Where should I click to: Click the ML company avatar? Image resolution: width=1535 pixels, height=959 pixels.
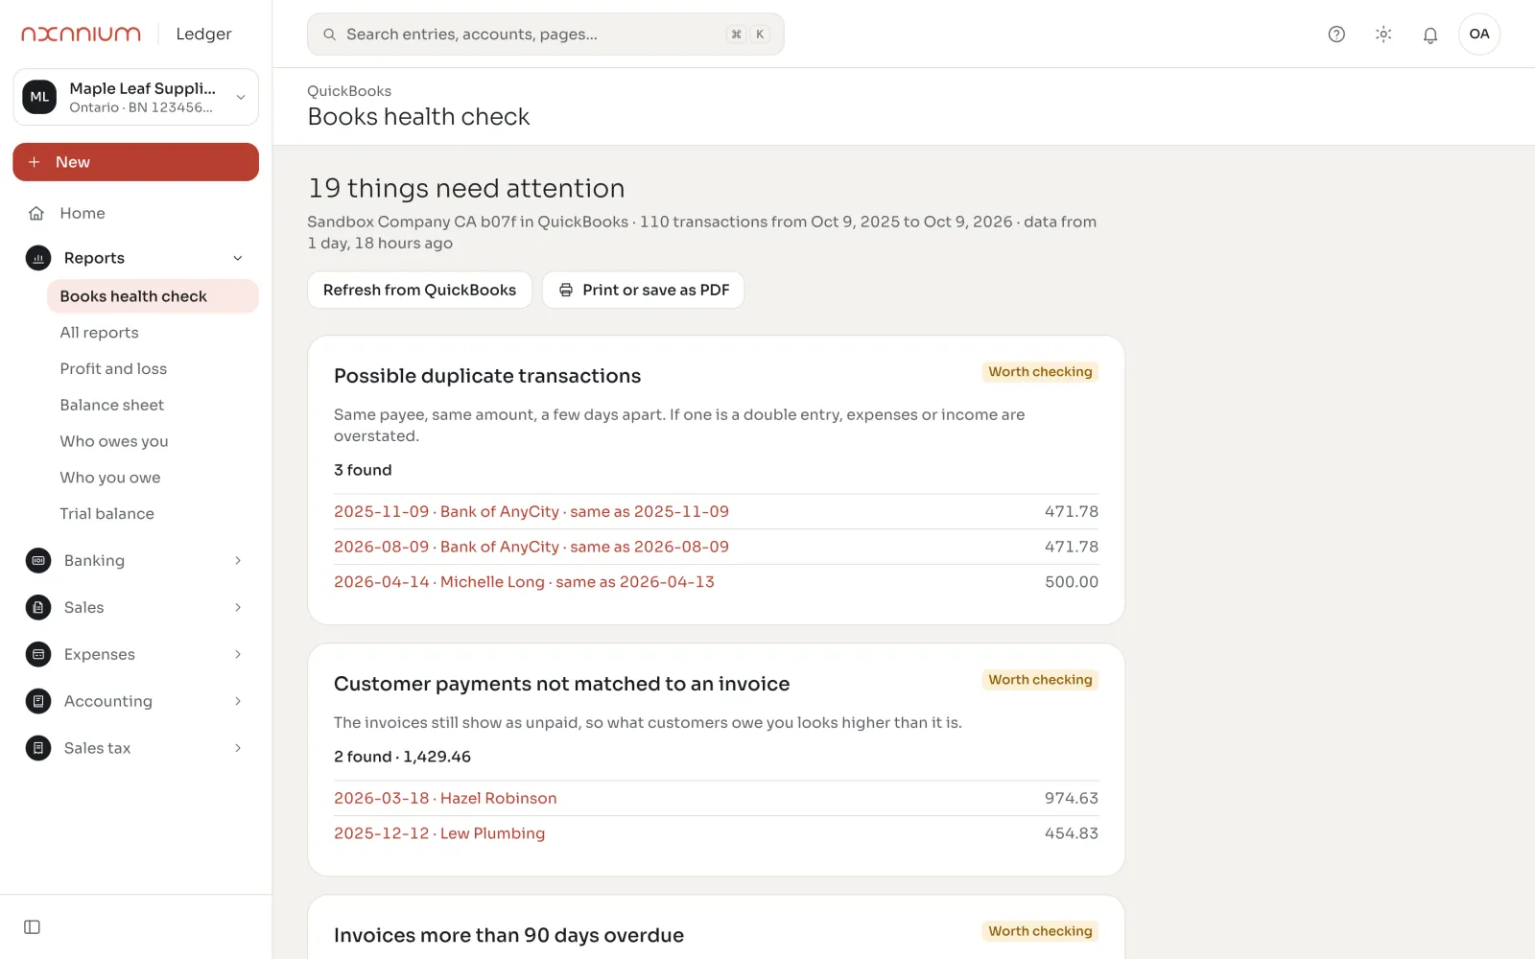pos(39,97)
